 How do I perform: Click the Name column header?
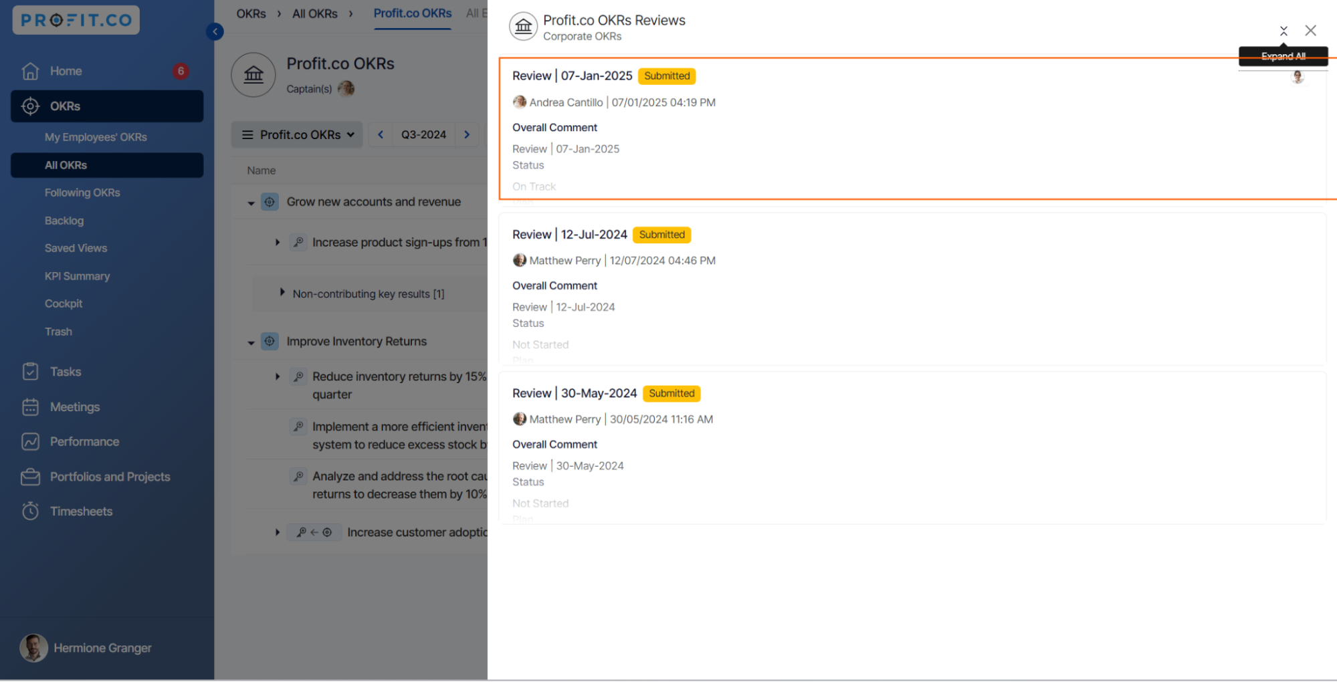click(x=261, y=170)
